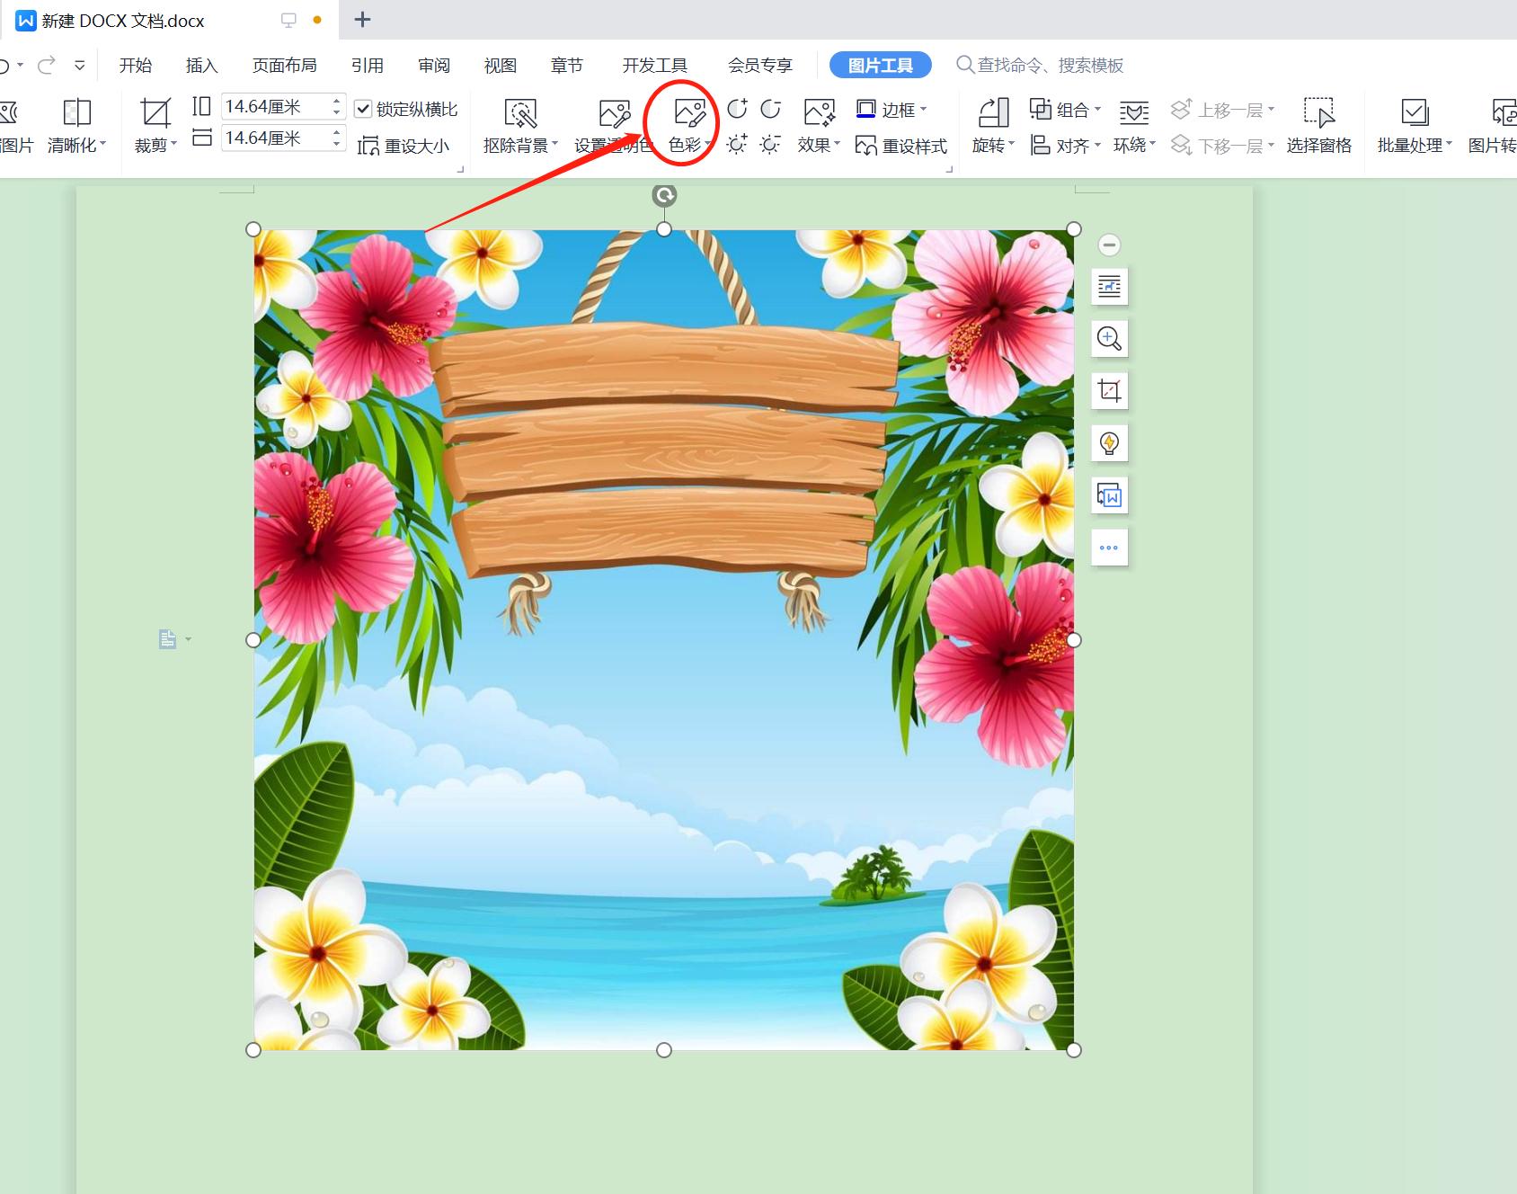Click the Color (色彩) picture icon
This screenshot has width=1517, height=1194.
[689, 113]
